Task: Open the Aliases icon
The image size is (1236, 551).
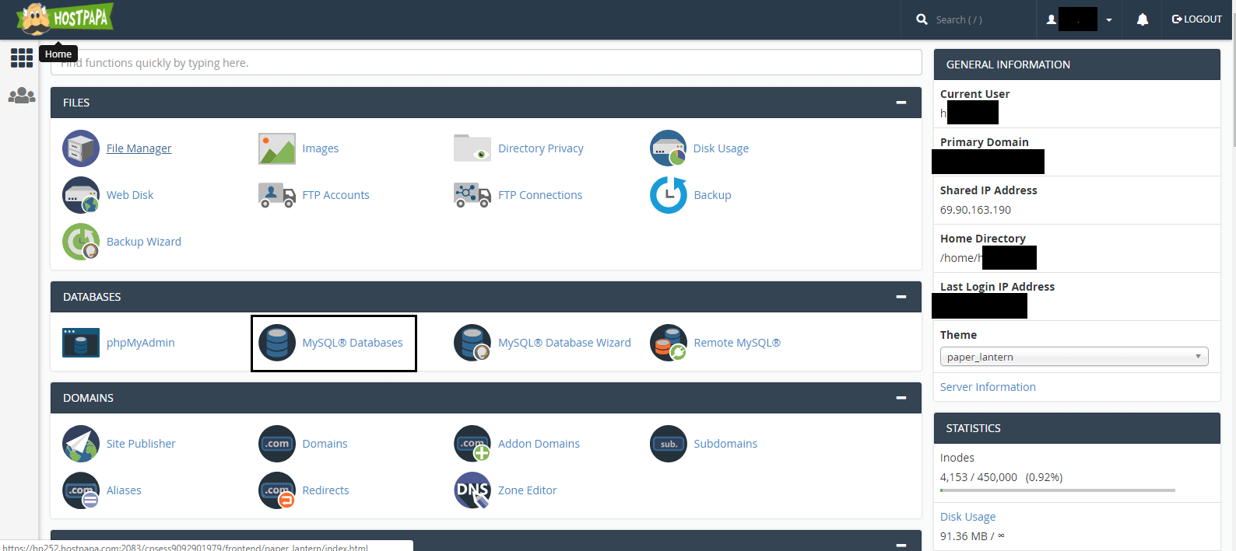Action: [81, 490]
